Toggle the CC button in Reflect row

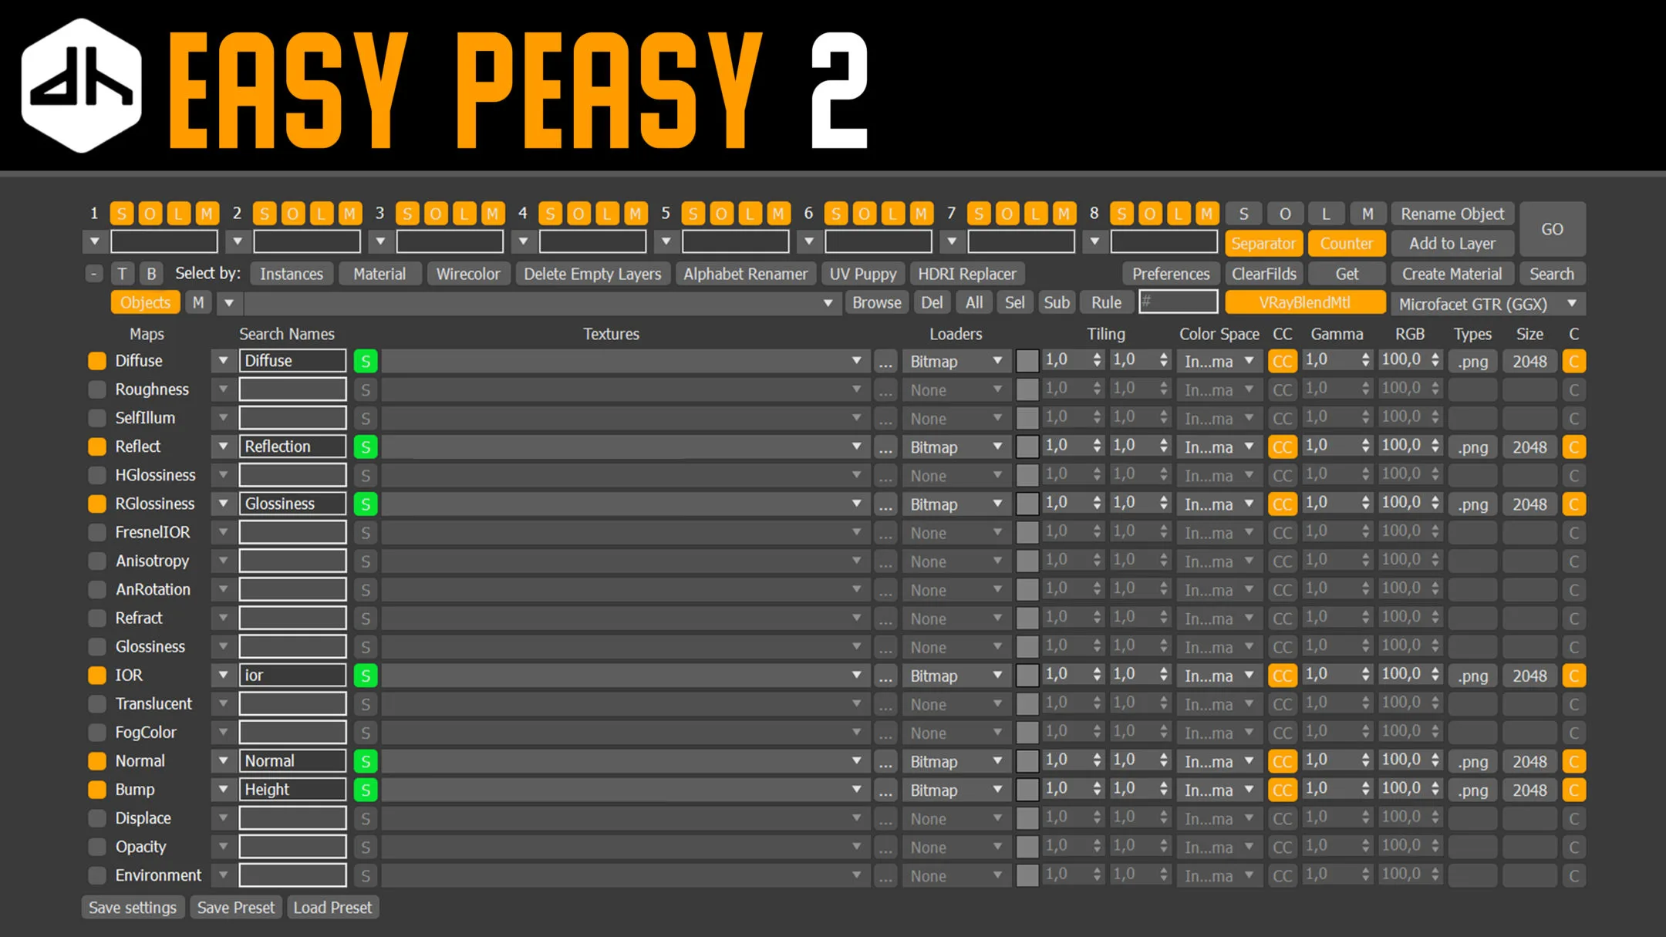[1282, 447]
